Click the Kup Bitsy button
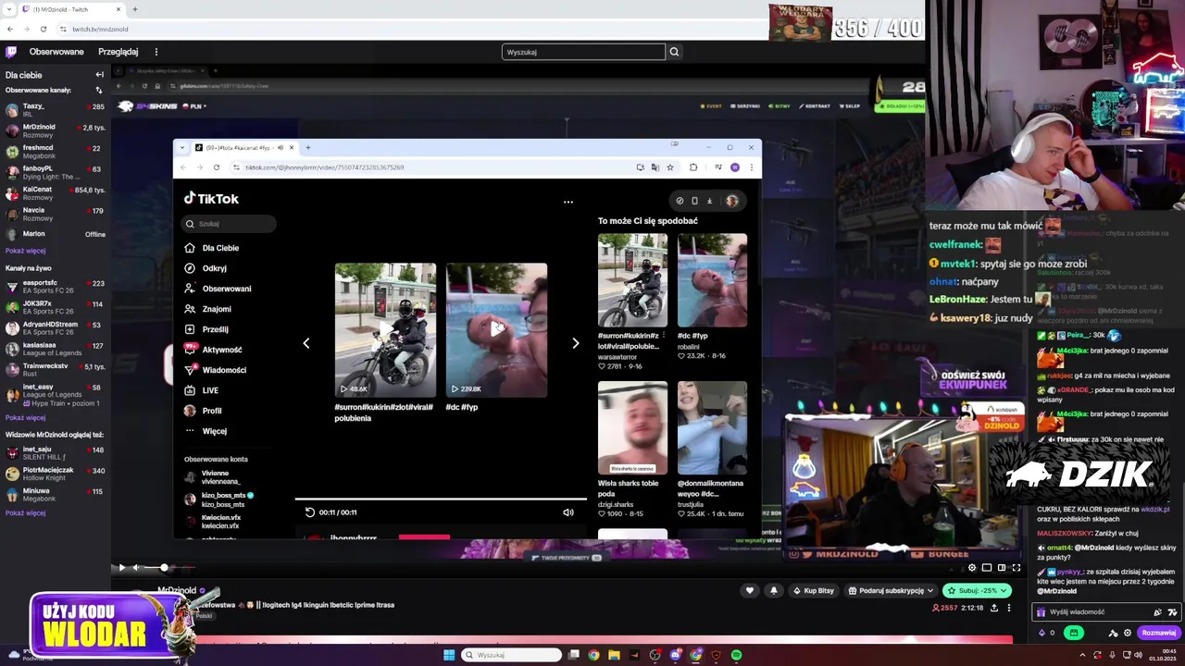1185x666 pixels. [813, 590]
